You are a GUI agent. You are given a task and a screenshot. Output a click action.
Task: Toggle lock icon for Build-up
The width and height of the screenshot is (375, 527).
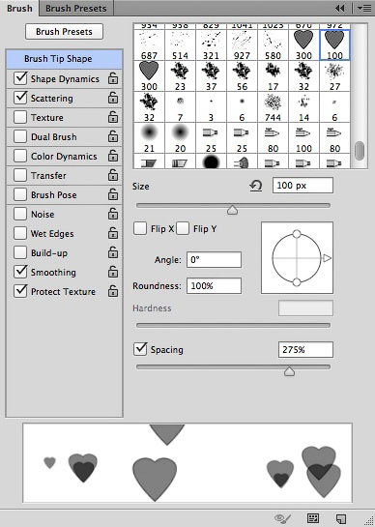tap(113, 252)
